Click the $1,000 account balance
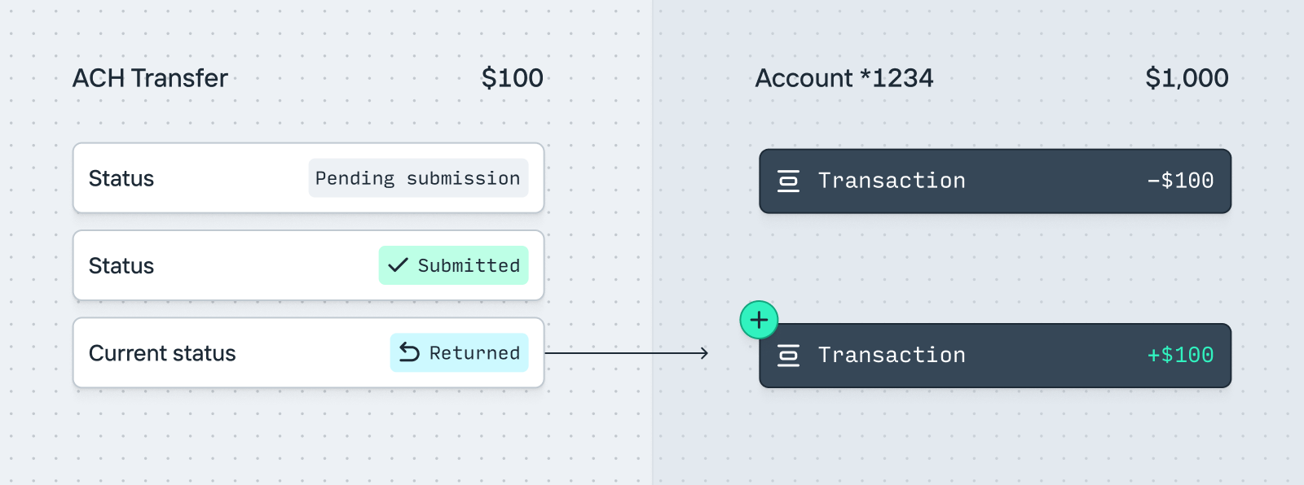The width and height of the screenshot is (1304, 485). [1186, 78]
